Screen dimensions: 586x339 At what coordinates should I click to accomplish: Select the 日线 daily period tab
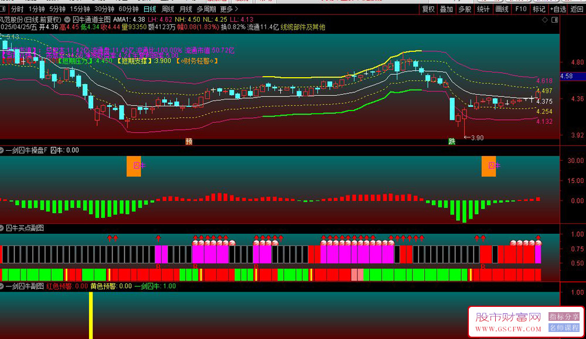(150, 9)
